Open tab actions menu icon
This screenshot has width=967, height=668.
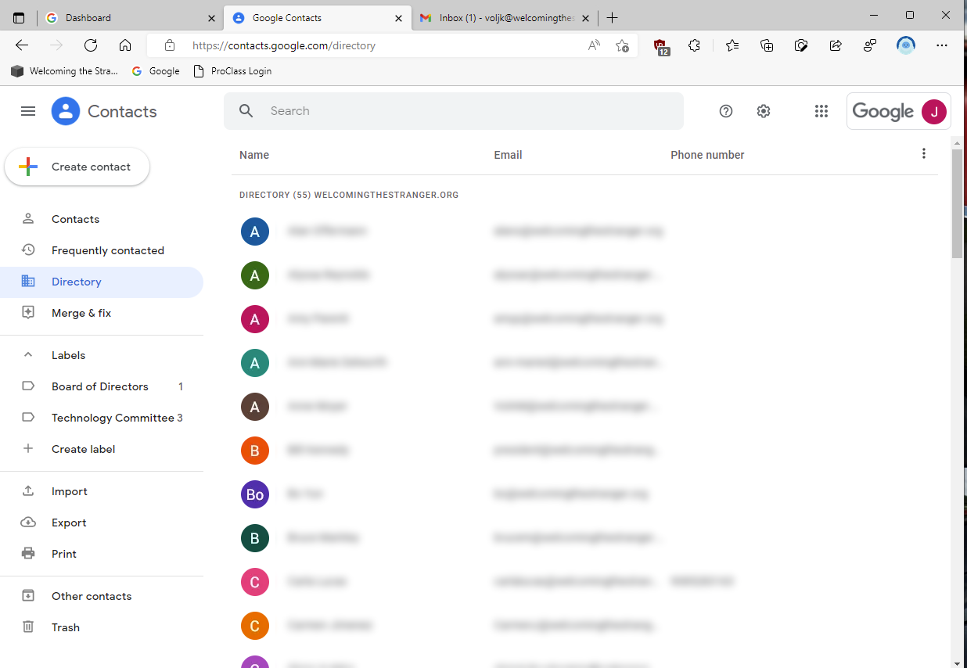click(x=19, y=17)
